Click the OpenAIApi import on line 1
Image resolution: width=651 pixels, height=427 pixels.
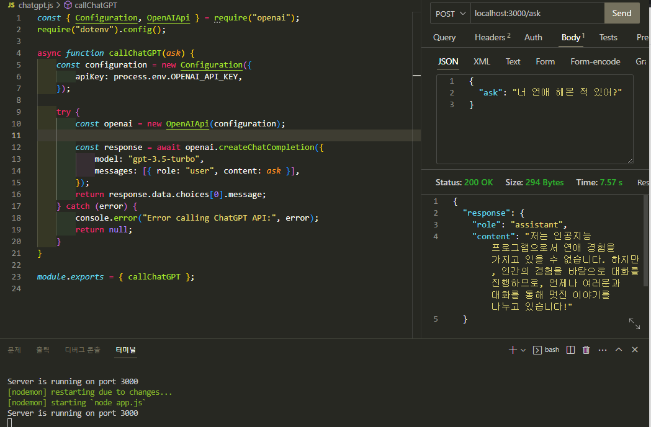click(168, 18)
